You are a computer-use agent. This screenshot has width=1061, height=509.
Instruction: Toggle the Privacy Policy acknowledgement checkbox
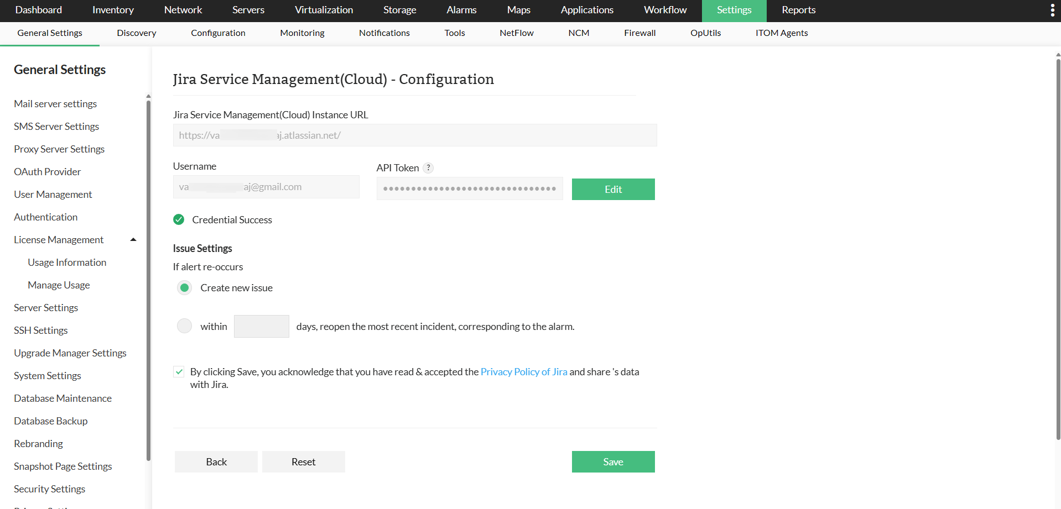179,371
